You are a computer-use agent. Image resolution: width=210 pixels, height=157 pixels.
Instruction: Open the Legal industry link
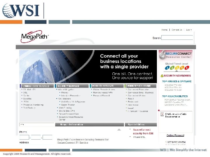[131, 108]
